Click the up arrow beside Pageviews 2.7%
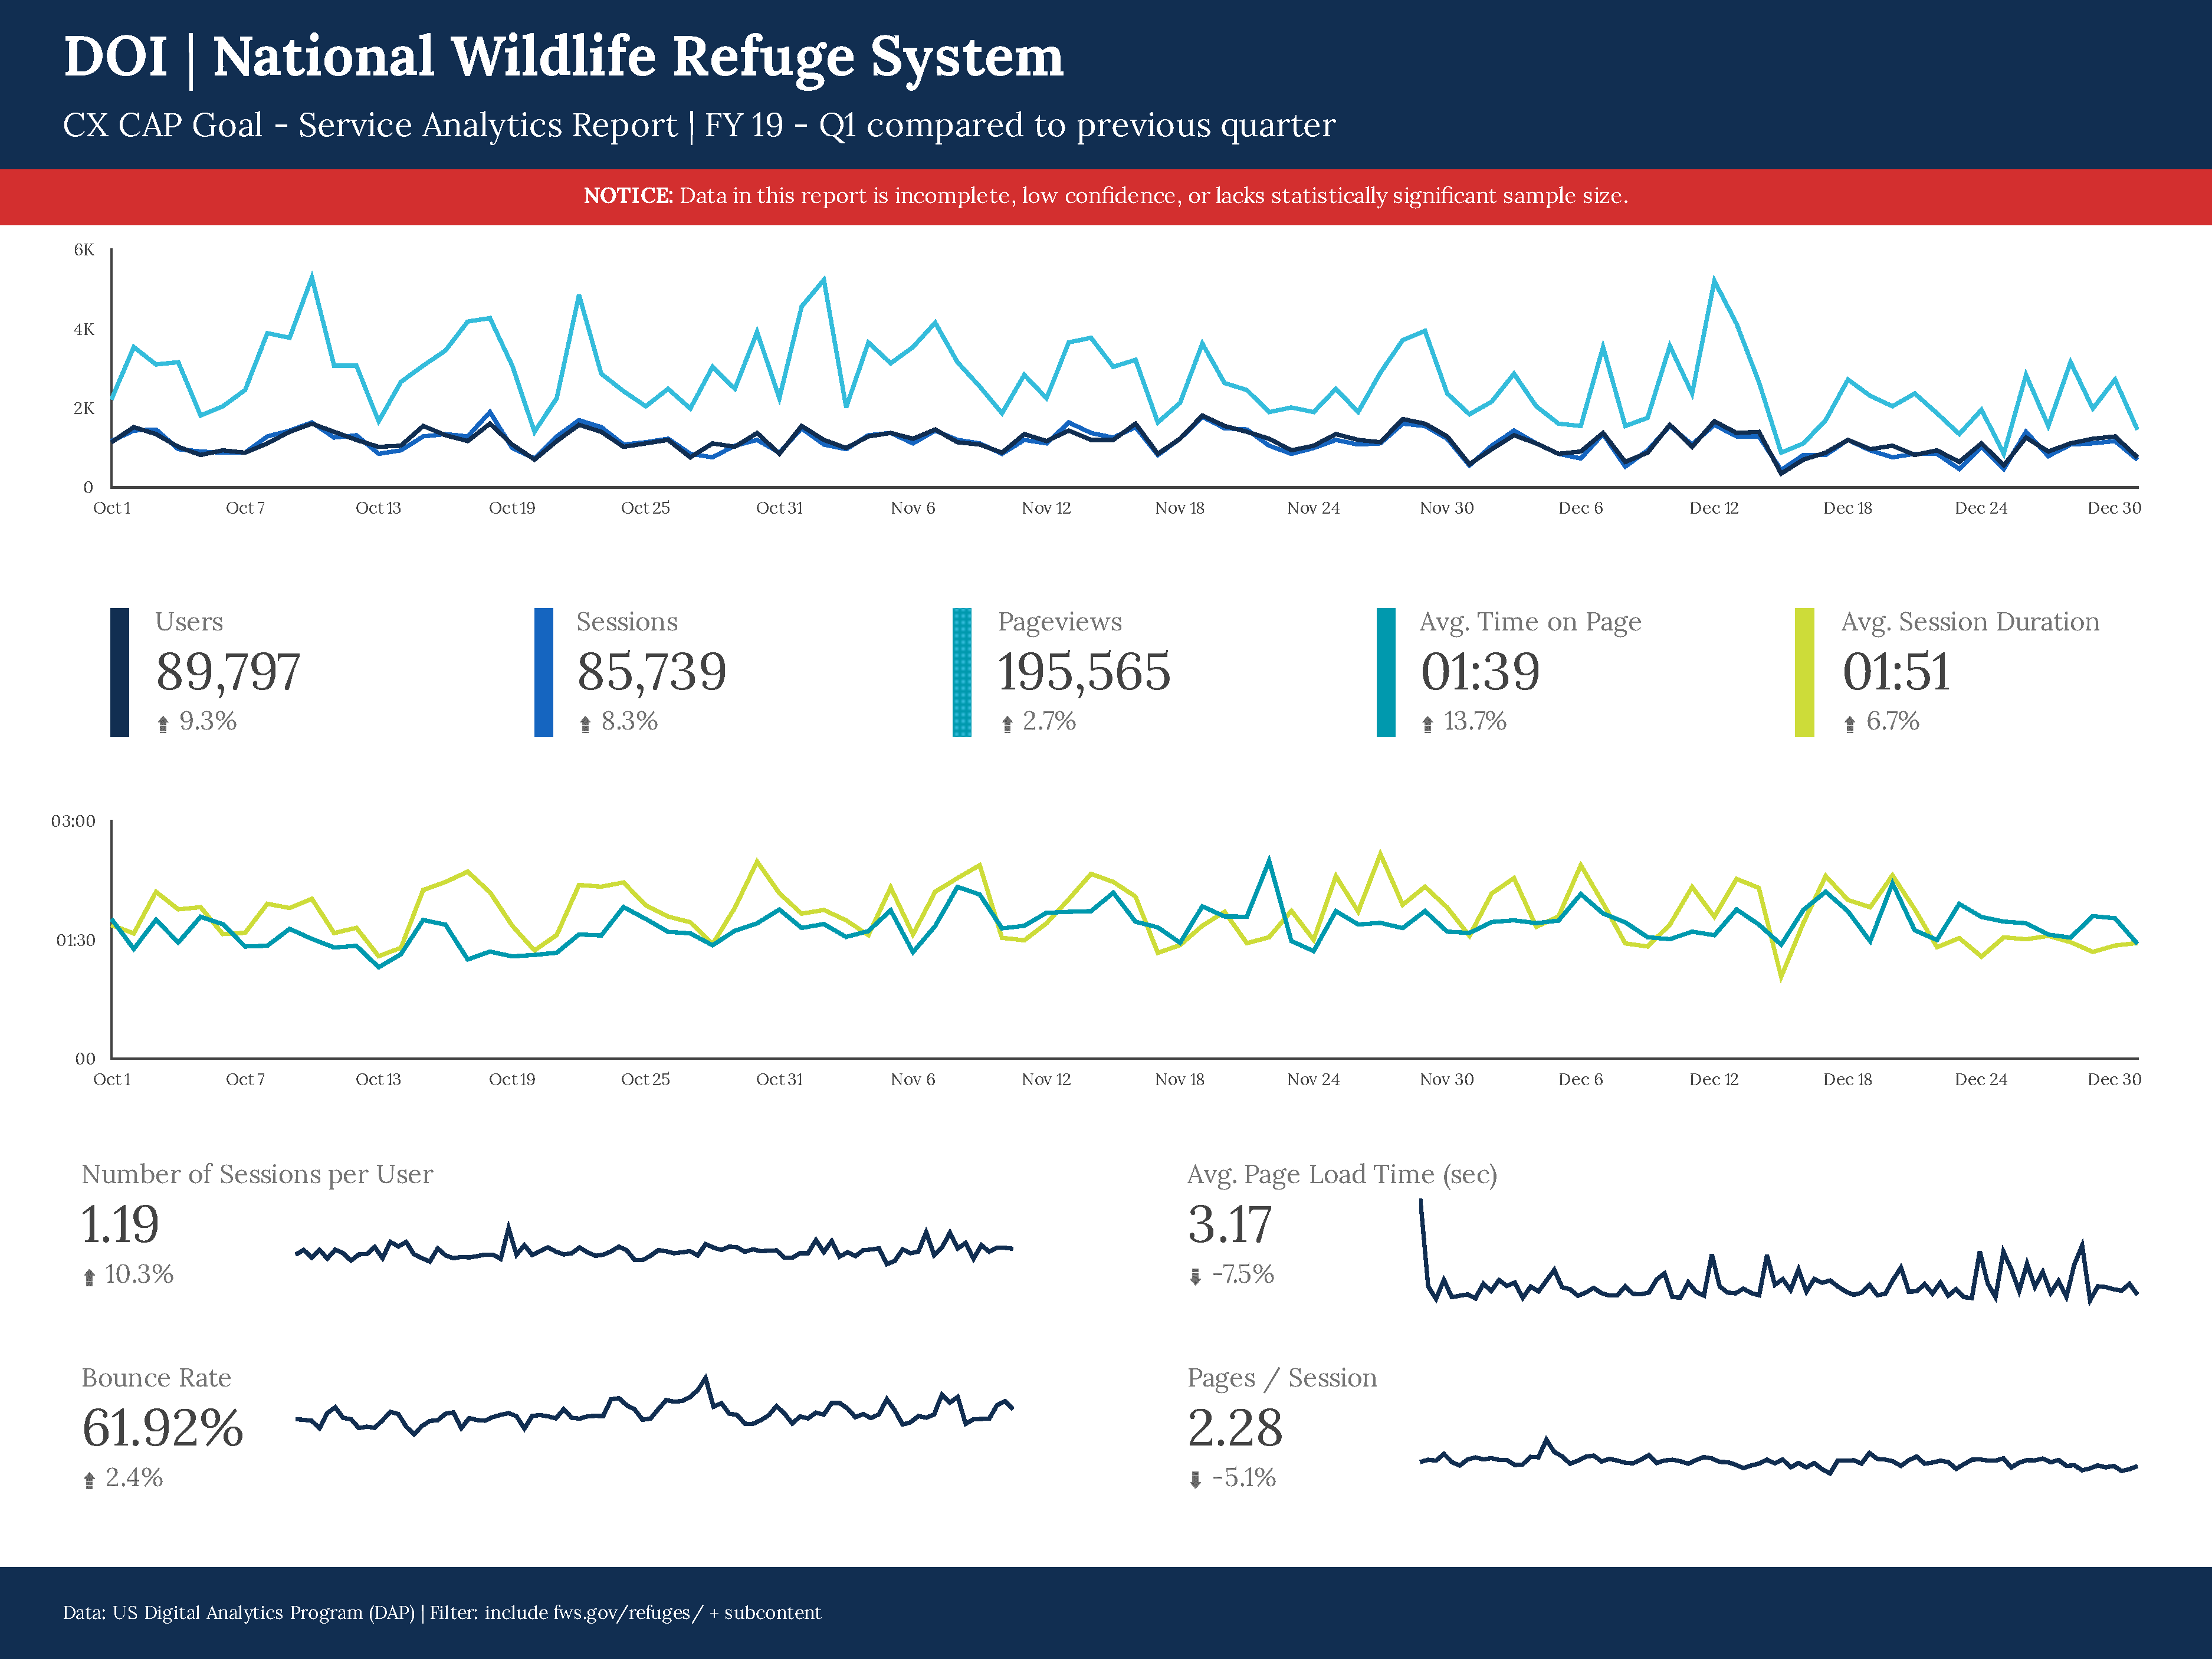Screen dimensions: 2212x1659 pos(1007,724)
